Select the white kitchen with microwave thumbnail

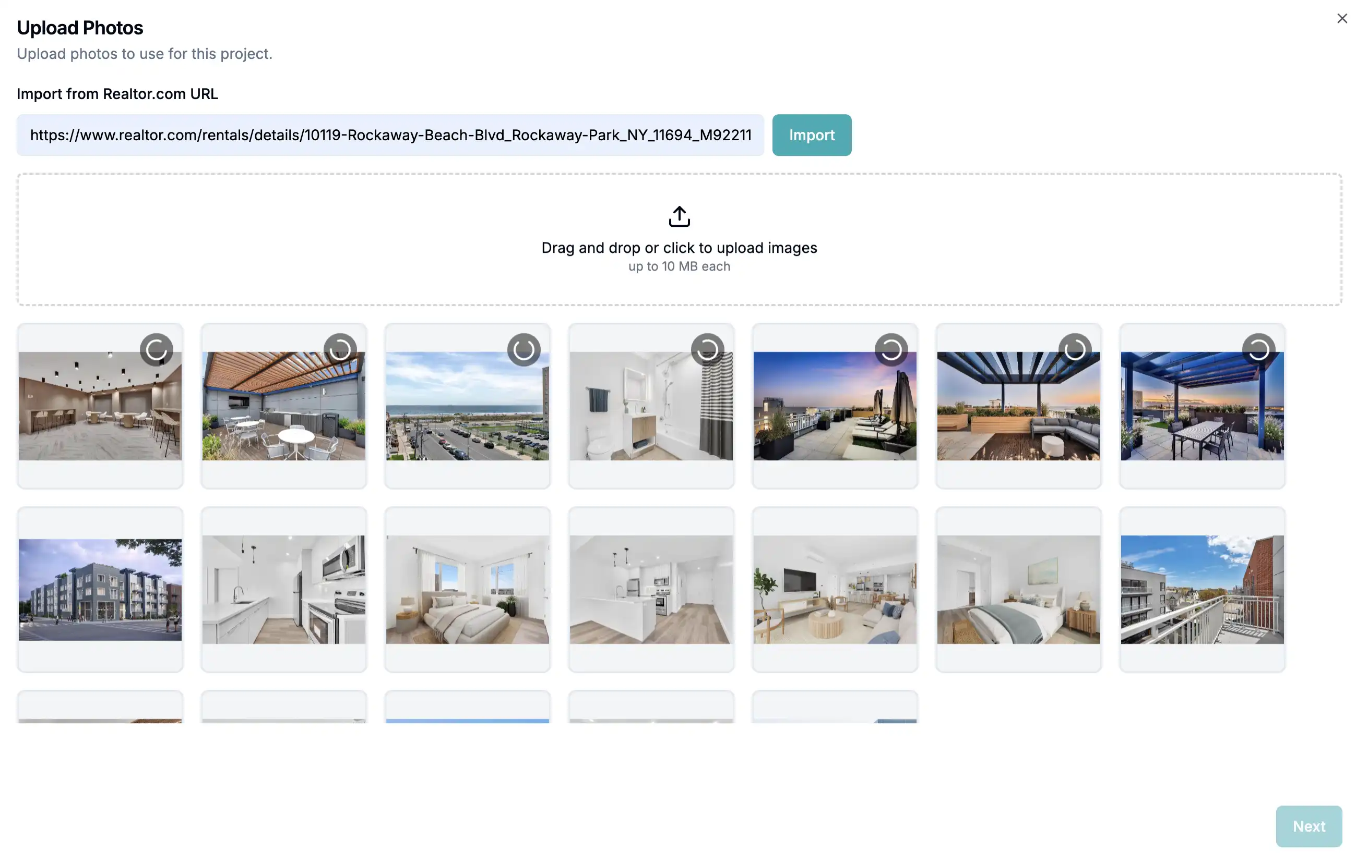coord(283,589)
